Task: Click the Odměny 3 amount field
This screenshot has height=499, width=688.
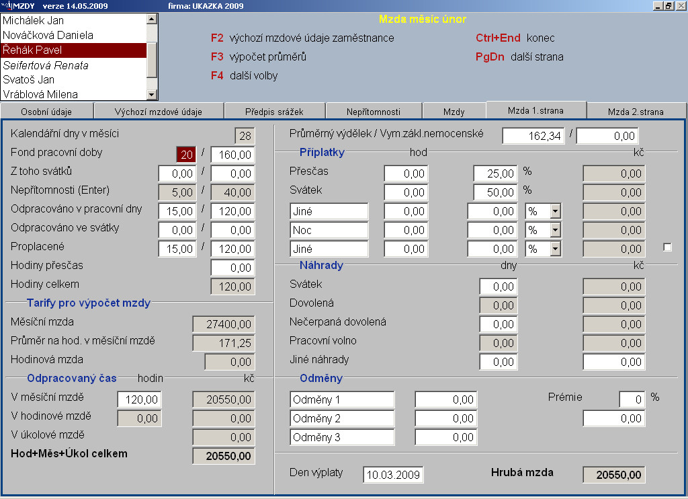Action: pos(446,438)
